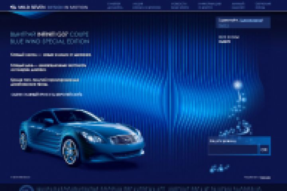Click the empty search input field
This screenshot has height=191, width=287.
(234, 150)
